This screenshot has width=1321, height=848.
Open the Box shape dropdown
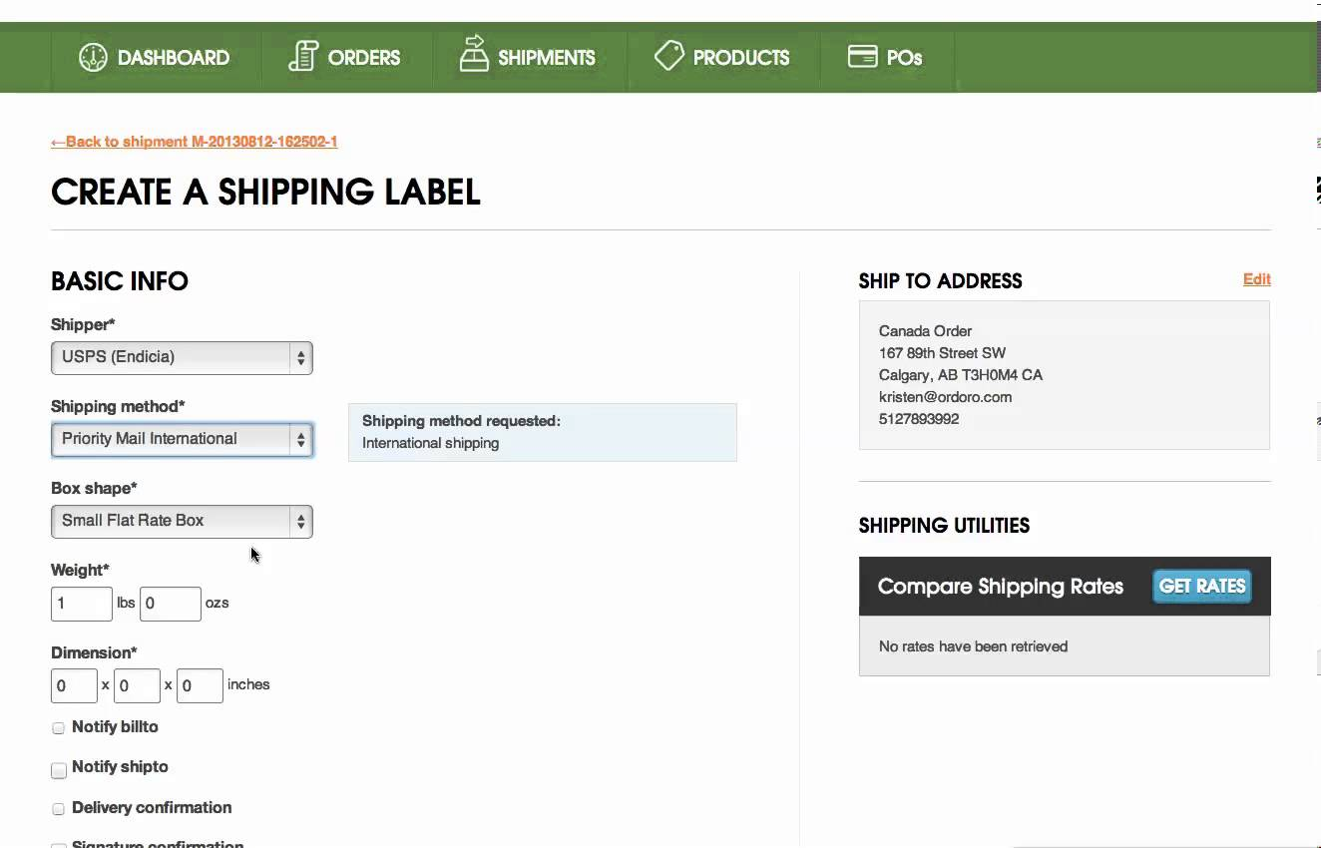point(182,521)
